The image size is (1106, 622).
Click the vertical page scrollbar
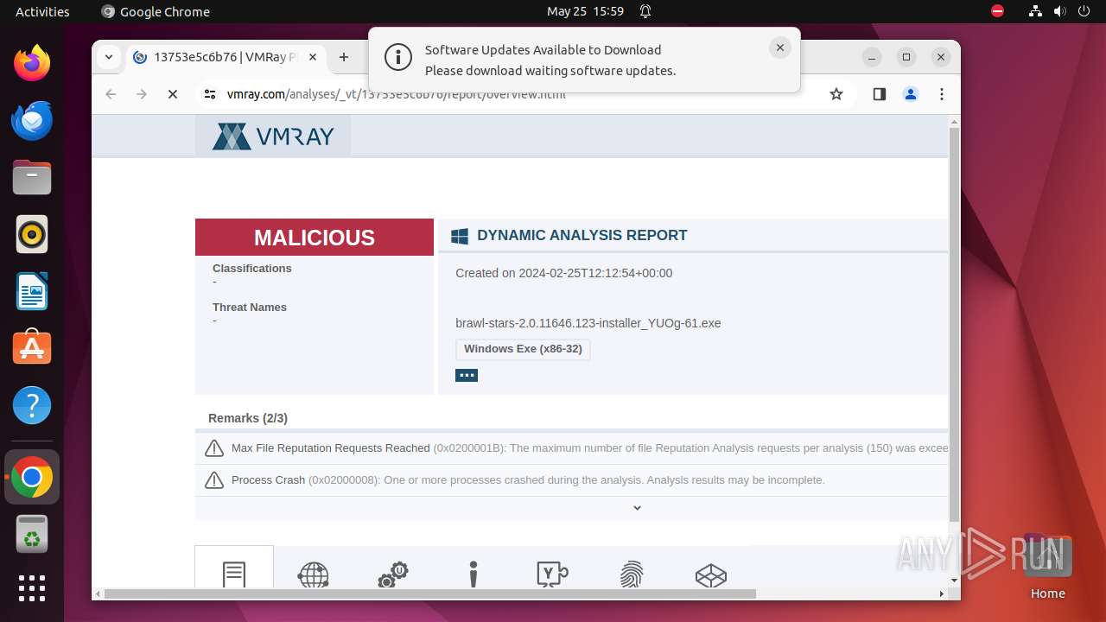[954, 324]
